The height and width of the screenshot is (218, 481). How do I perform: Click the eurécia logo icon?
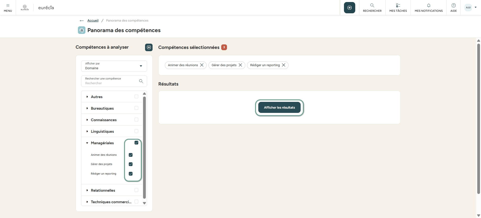tap(25, 8)
